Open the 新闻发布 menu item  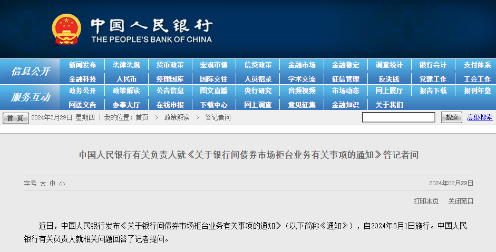point(82,65)
